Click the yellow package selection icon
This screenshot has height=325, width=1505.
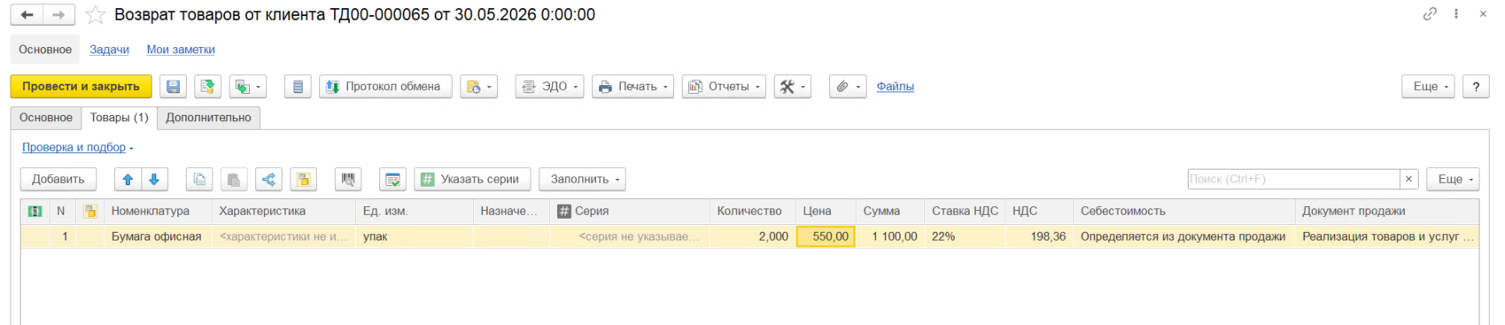303,179
